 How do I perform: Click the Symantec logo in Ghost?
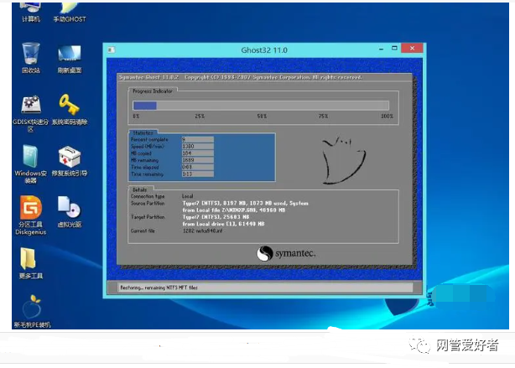point(286,253)
